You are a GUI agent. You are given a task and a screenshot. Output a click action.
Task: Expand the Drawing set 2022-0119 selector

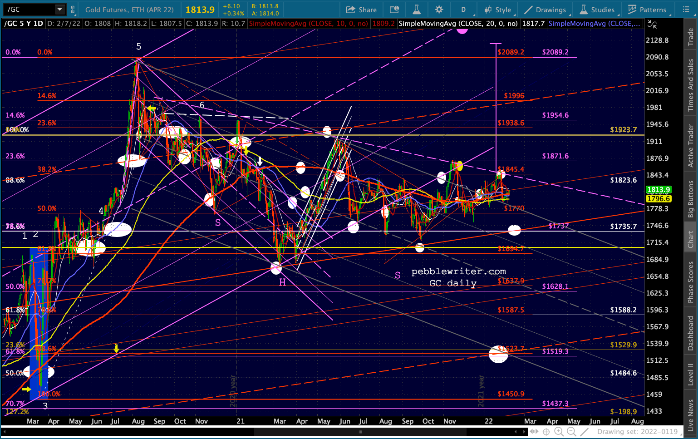637,432
